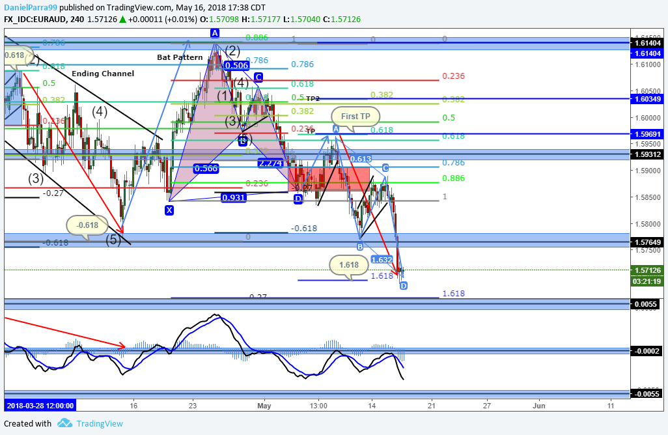
Task: Select the Ending Channel text label
Action: [x=103, y=74]
